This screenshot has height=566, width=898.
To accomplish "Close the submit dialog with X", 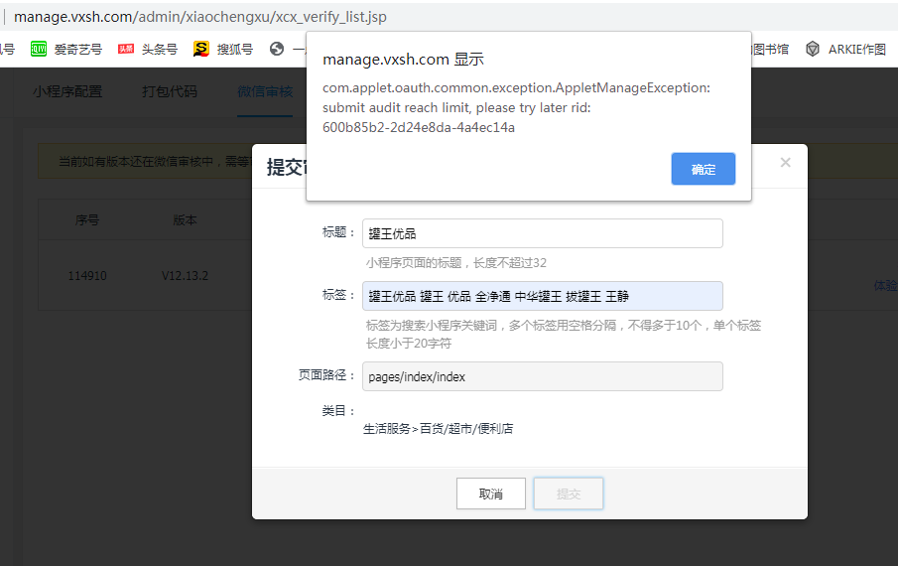I will [x=785, y=163].
